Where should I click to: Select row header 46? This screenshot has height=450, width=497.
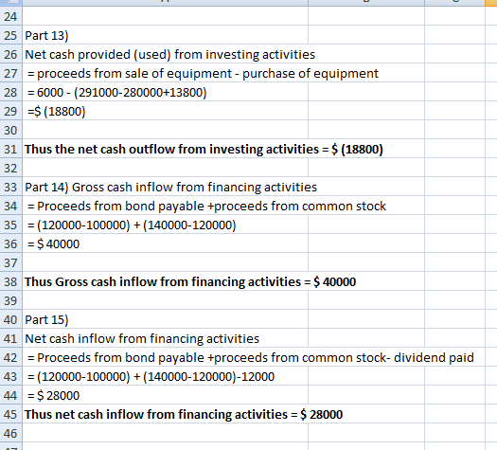(10, 433)
